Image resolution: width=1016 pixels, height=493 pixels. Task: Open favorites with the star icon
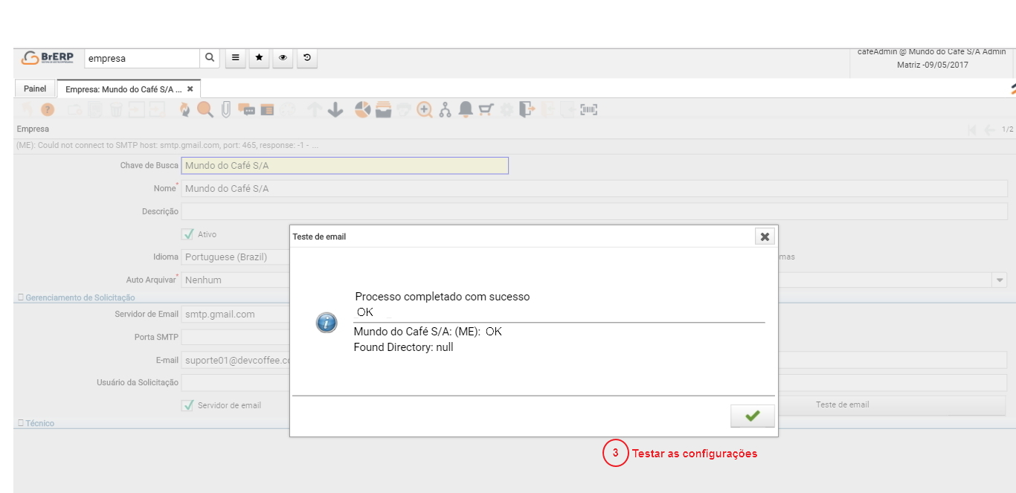click(259, 58)
